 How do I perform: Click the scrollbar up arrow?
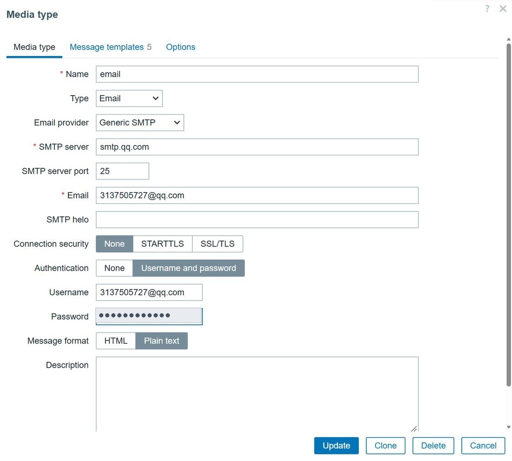click(x=509, y=39)
